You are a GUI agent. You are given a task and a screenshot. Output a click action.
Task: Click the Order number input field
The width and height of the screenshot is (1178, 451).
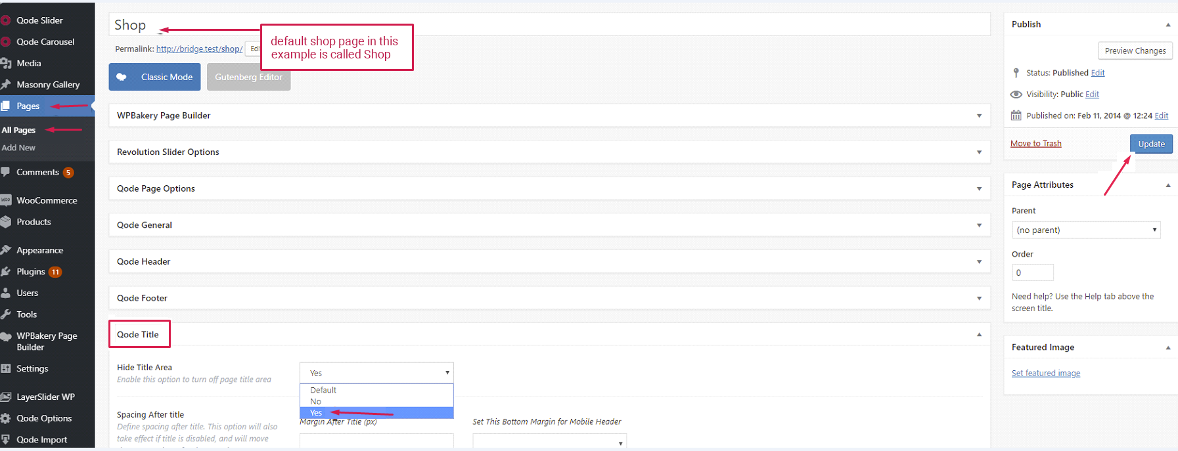[1033, 272]
